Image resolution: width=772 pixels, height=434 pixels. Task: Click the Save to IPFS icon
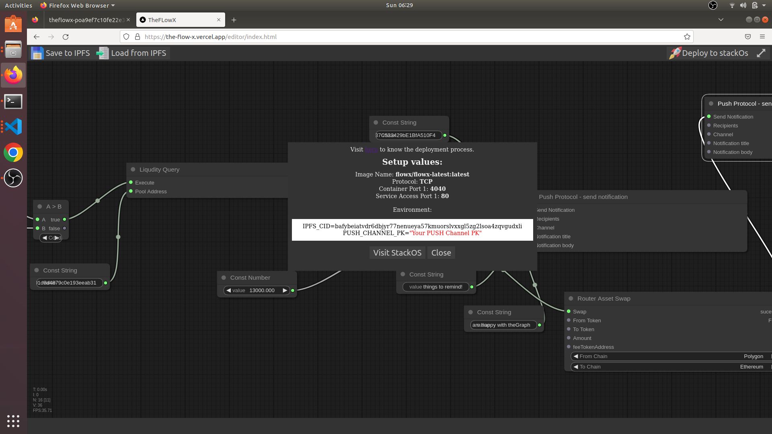[x=37, y=53]
